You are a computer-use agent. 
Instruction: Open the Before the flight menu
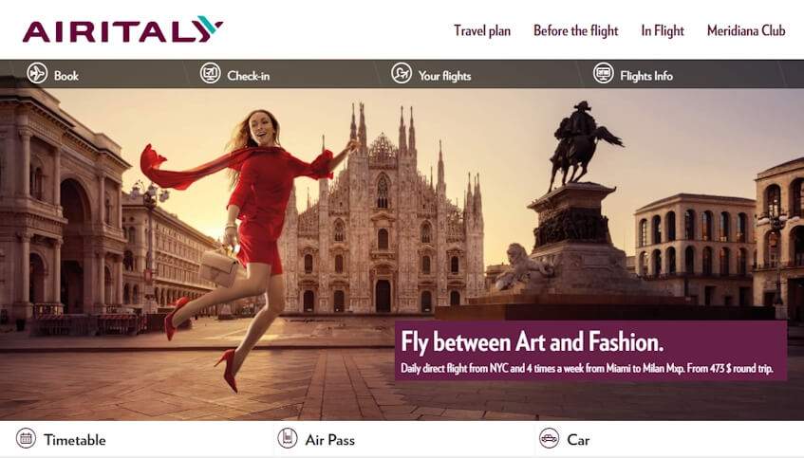576,30
